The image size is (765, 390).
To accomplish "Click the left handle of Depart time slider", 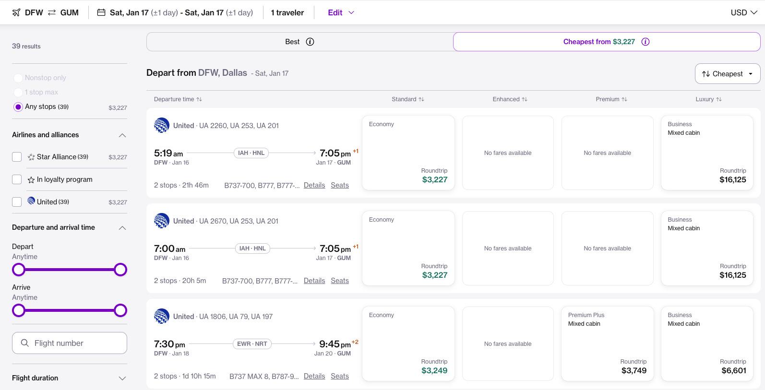I will pyautogui.click(x=19, y=270).
